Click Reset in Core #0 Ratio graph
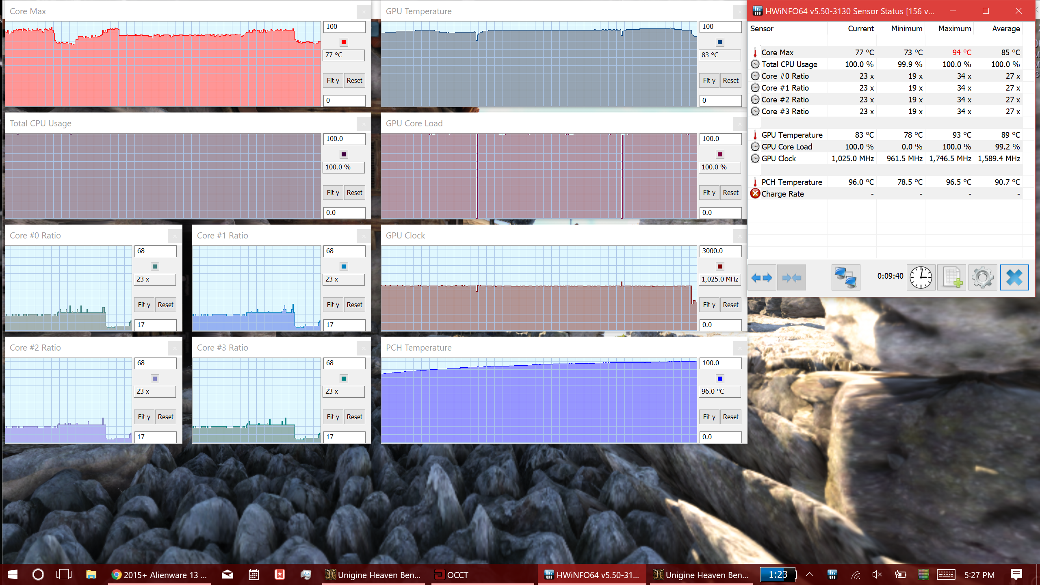 (x=166, y=305)
